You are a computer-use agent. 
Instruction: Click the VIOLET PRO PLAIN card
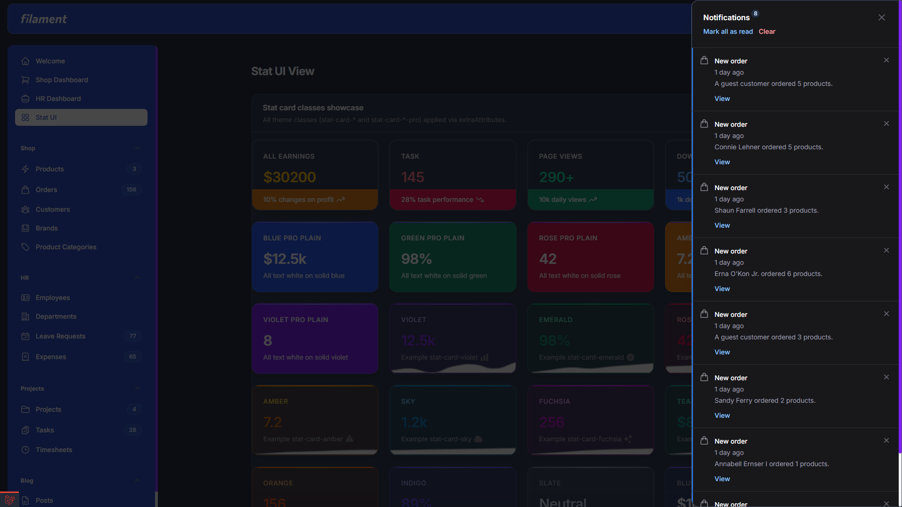(x=315, y=338)
